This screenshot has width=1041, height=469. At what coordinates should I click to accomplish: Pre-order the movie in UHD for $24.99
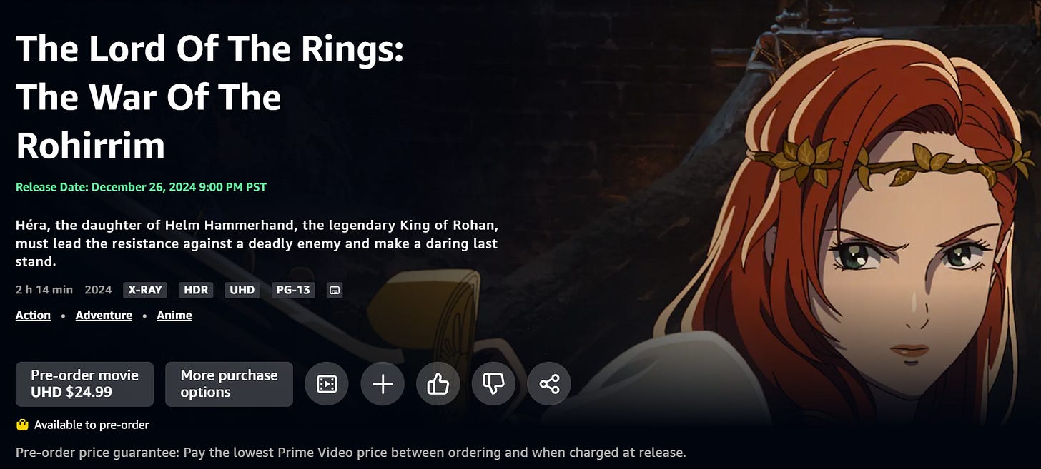[x=84, y=384]
